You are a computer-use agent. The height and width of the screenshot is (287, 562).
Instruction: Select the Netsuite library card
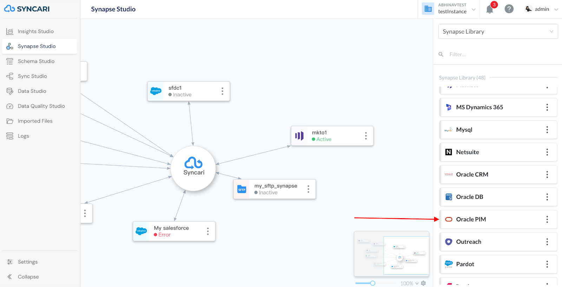click(498, 152)
